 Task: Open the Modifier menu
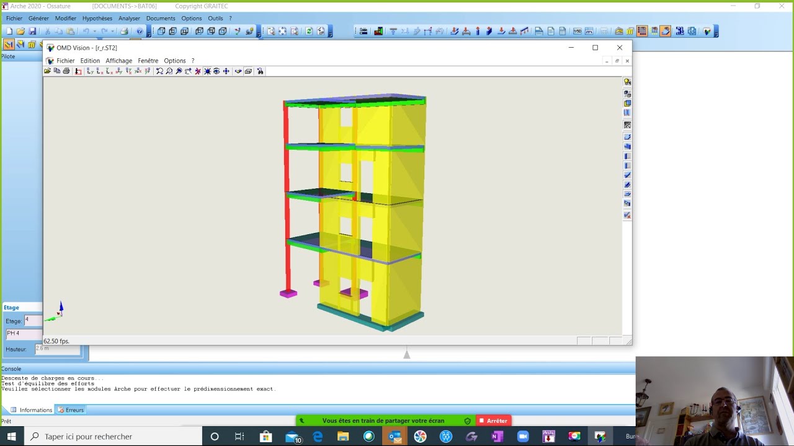66,19
